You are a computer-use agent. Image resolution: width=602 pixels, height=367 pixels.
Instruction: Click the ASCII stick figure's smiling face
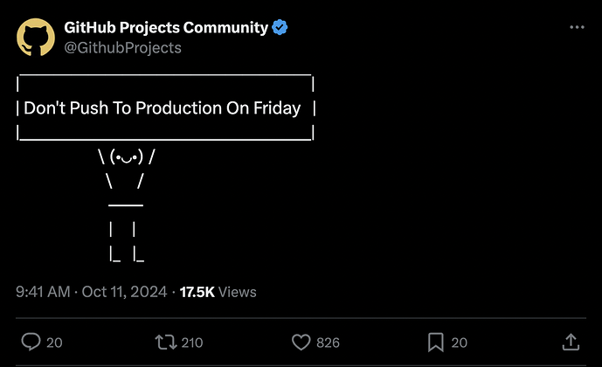[x=127, y=158]
